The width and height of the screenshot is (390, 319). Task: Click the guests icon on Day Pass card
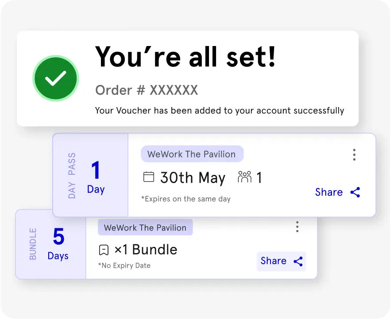point(244,177)
